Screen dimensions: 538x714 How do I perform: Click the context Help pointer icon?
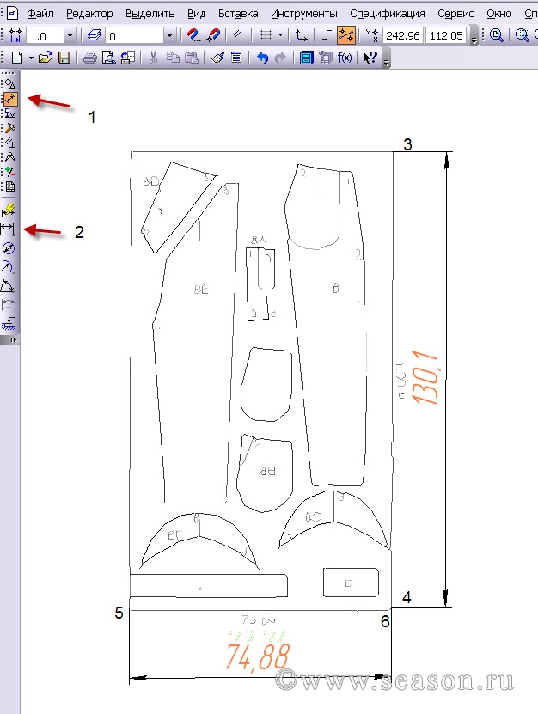[x=370, y=58]
